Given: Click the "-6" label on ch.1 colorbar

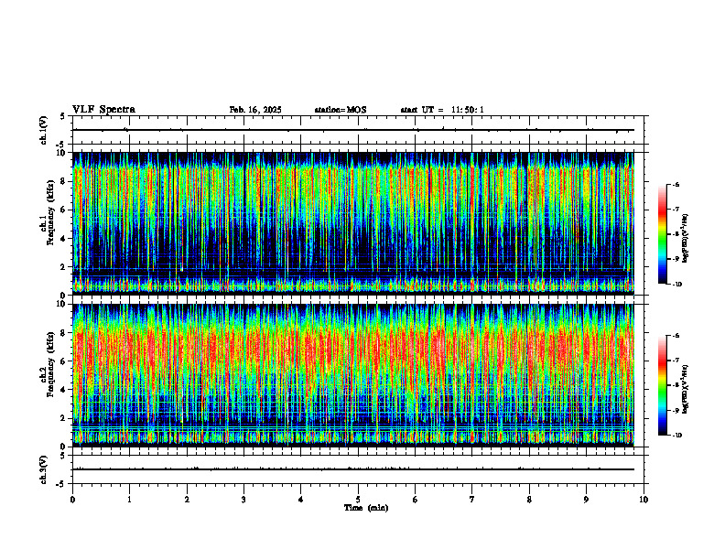Looking at the screenshot, I should tap(676, 184).
